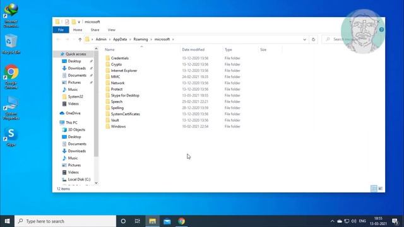Open Local Disk (C:) in navigation pane
Viewport: 404px width, 227px height.
[79, 179]
